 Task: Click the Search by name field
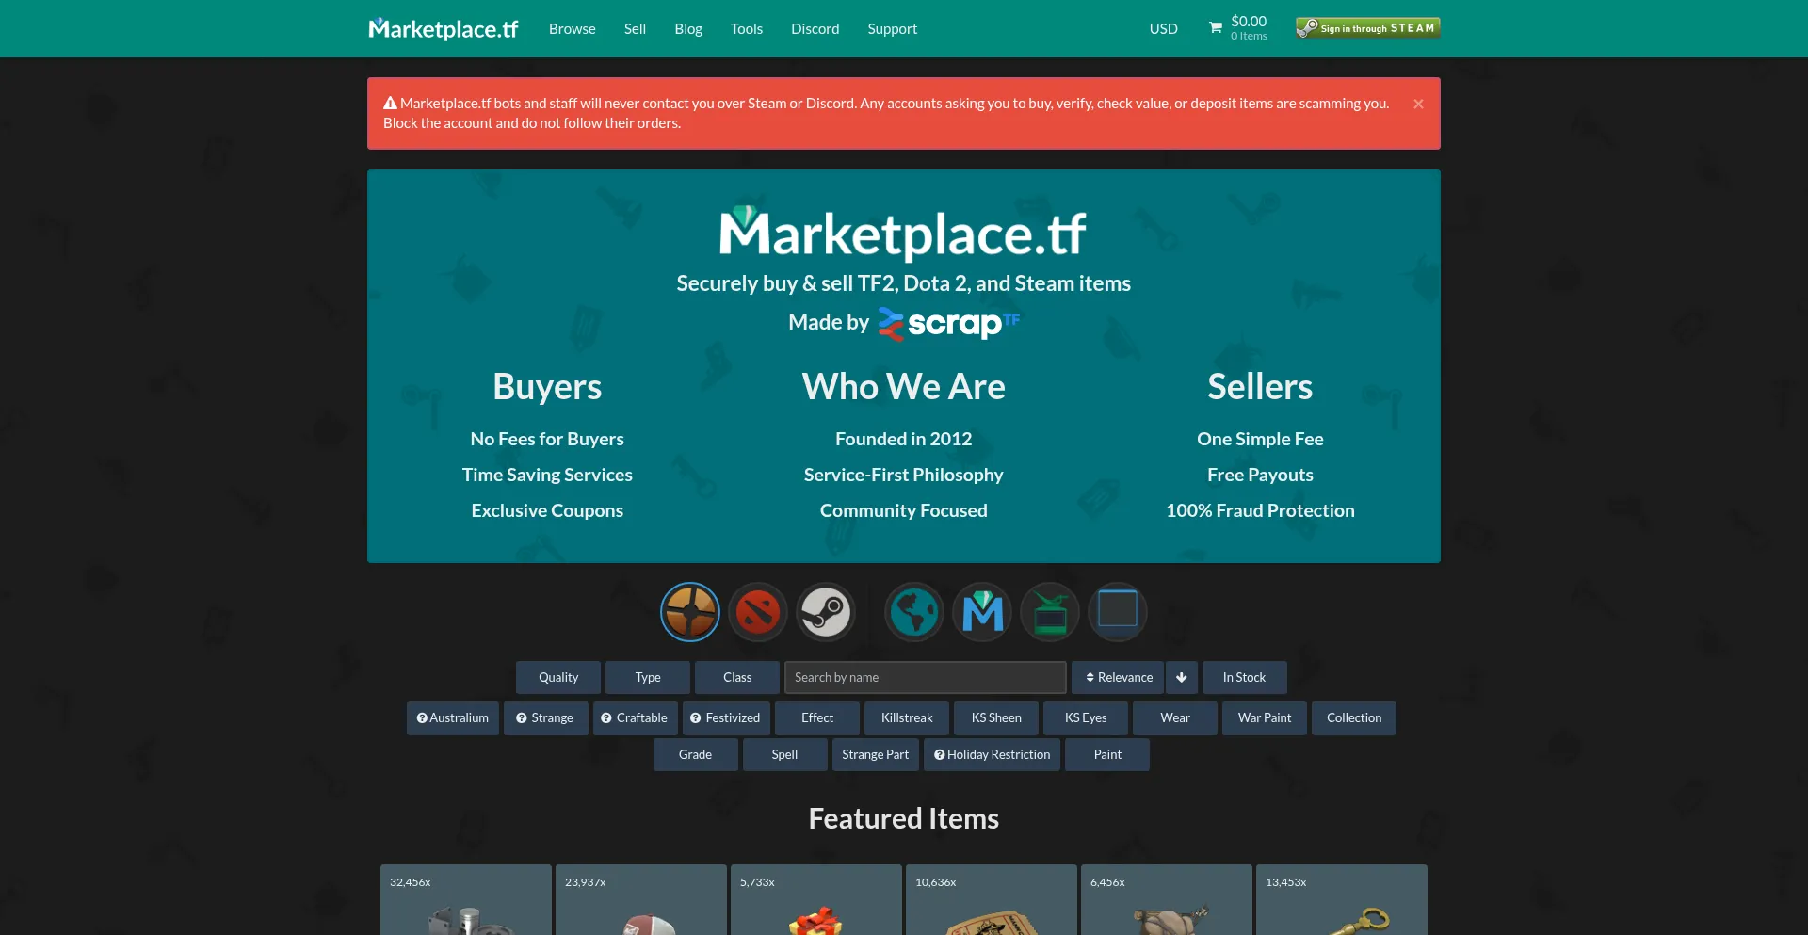click(x=925, y=677)
